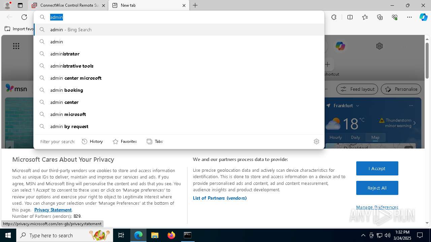This screenshot has height=242, width=431.
Task: Toggle the Split screen icon
Action: coord(350,17)
